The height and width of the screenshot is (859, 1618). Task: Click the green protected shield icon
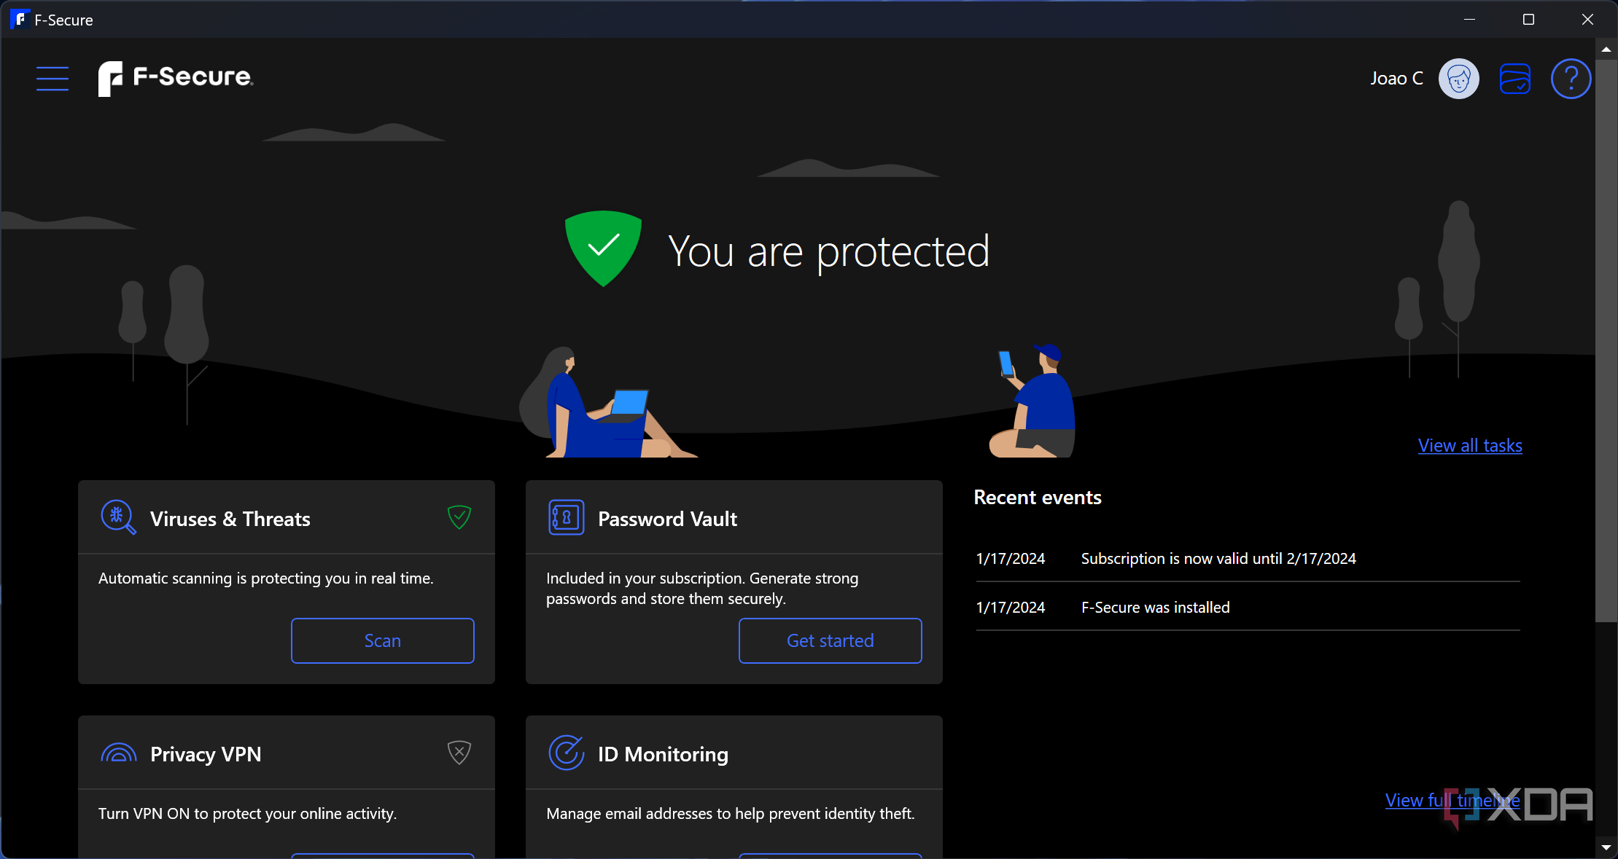click(603, 248)
